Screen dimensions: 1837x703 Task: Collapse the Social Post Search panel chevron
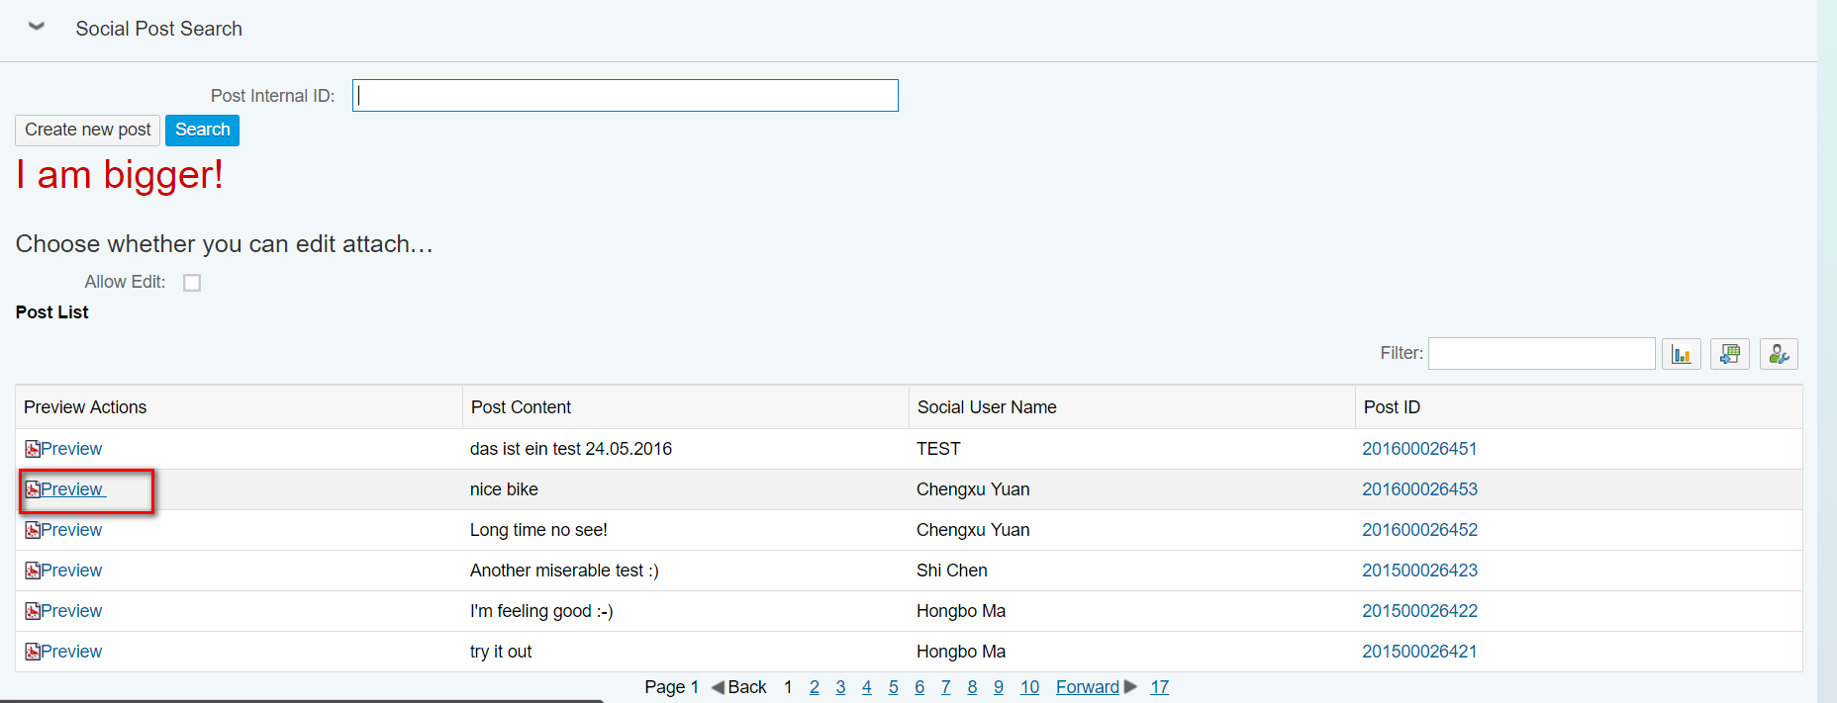pyautogui.click(x=37, y=27)
